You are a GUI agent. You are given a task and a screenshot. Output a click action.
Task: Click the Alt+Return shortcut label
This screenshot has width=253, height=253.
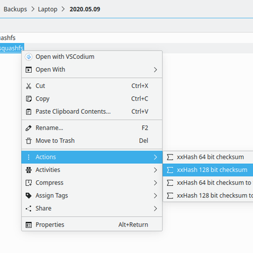pyautogui.click(x=133, y=225)
